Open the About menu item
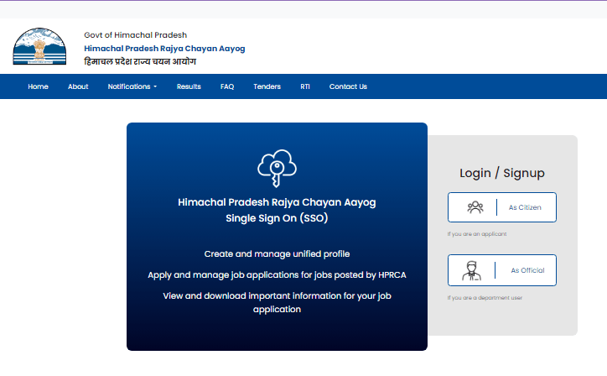 78,86
